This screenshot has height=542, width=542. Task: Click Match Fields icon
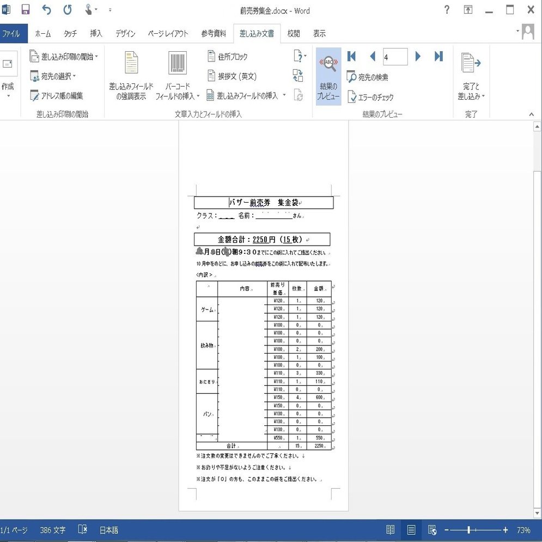(298, 75)
